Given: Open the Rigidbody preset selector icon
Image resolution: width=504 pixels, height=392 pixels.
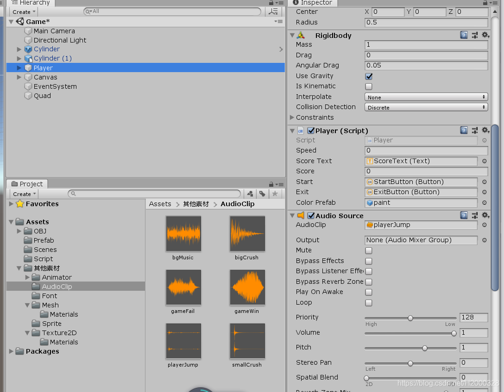Looking at the screenshot, I should pyautogui.click(x=474, y=35).
